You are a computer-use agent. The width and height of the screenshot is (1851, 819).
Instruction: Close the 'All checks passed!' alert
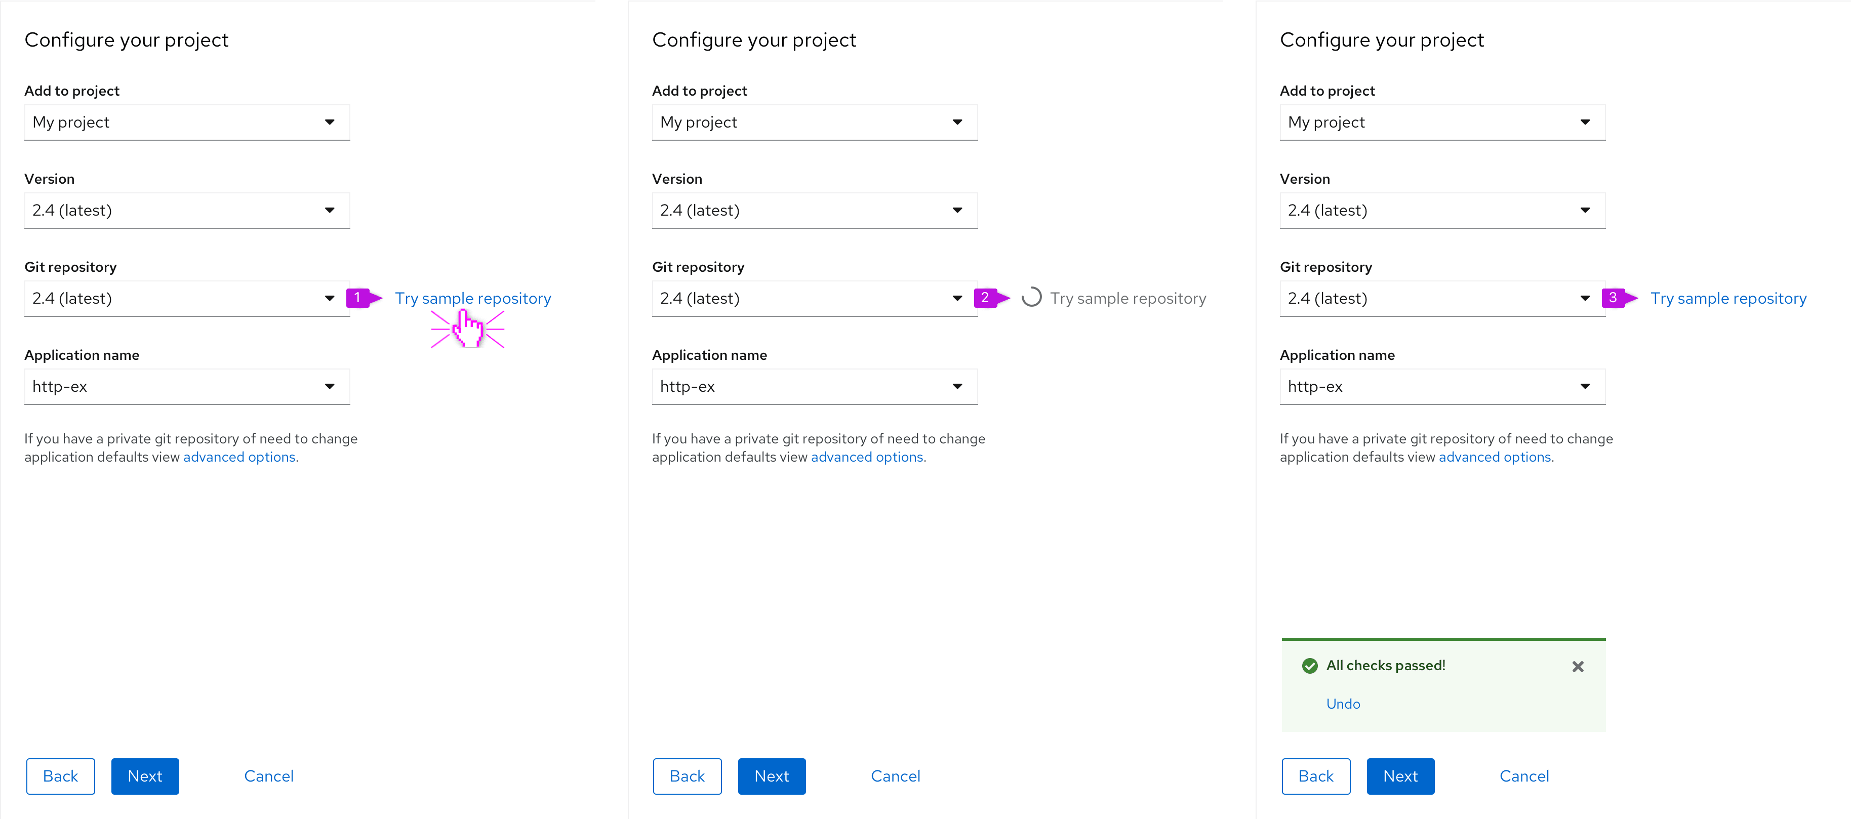coord(1577,667)
